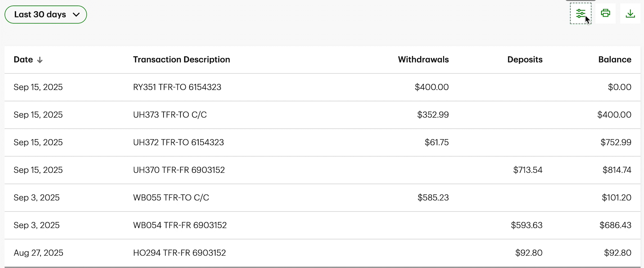Click the Balance column header

tap(615, 60)
